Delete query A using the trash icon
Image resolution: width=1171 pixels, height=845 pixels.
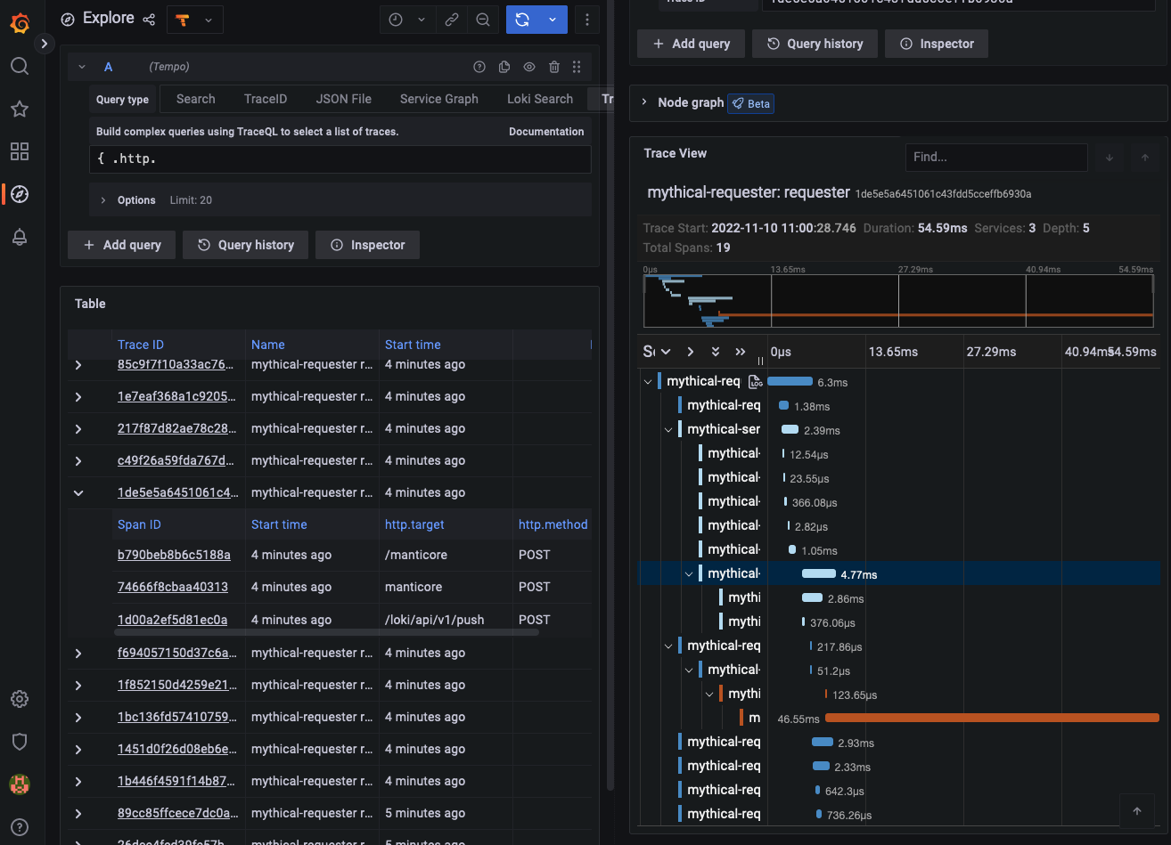553,66
